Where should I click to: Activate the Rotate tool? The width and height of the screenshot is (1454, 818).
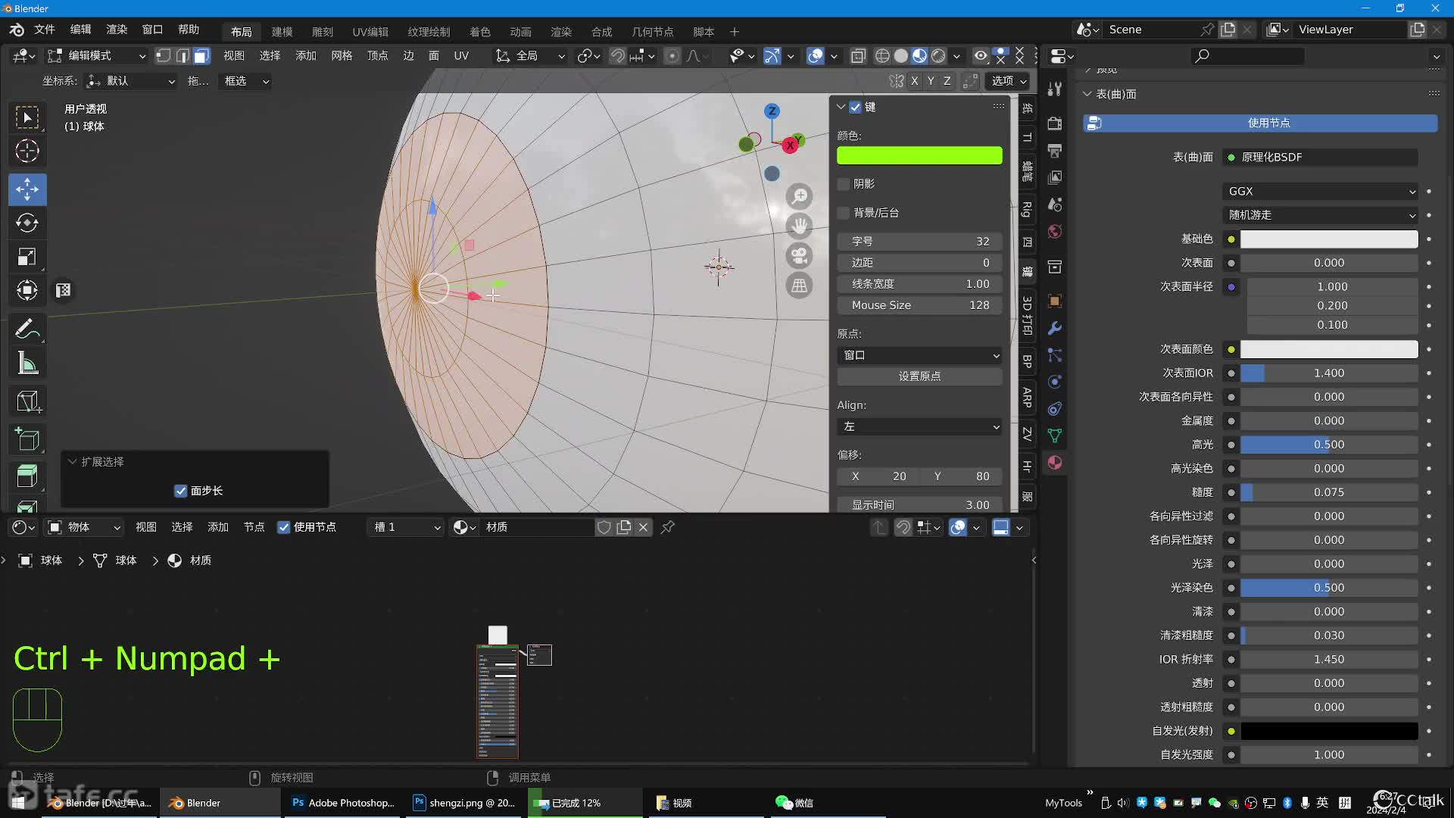27,223
